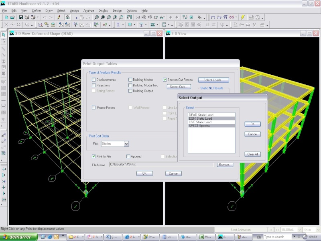Viewport: 321px width, 241px height.
Task: Click the New Model toolbar icon
Action: click(6, 17)
